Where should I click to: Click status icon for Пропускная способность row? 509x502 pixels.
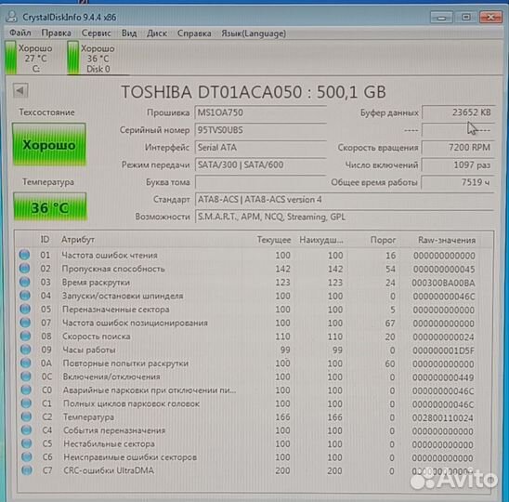(25, 269)
